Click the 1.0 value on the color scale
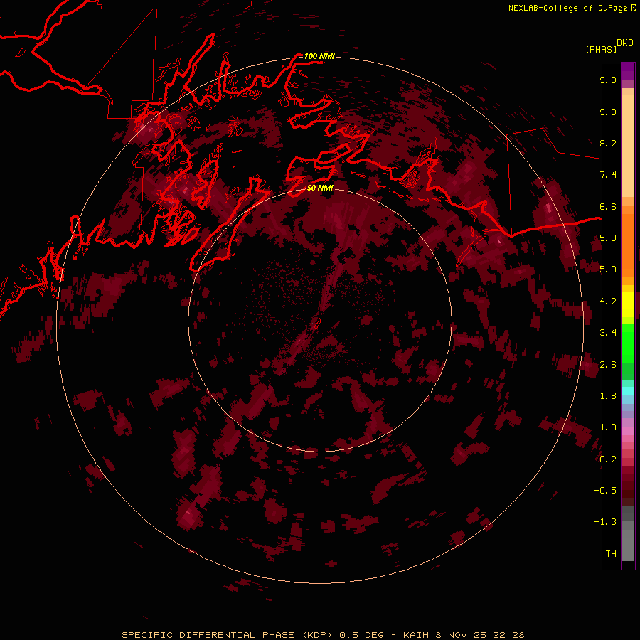Screen dimensions: 640x640 (x=608, y=427)
